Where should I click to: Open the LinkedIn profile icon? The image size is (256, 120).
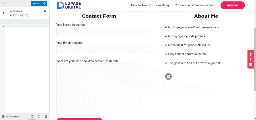[x=168, y=76]
